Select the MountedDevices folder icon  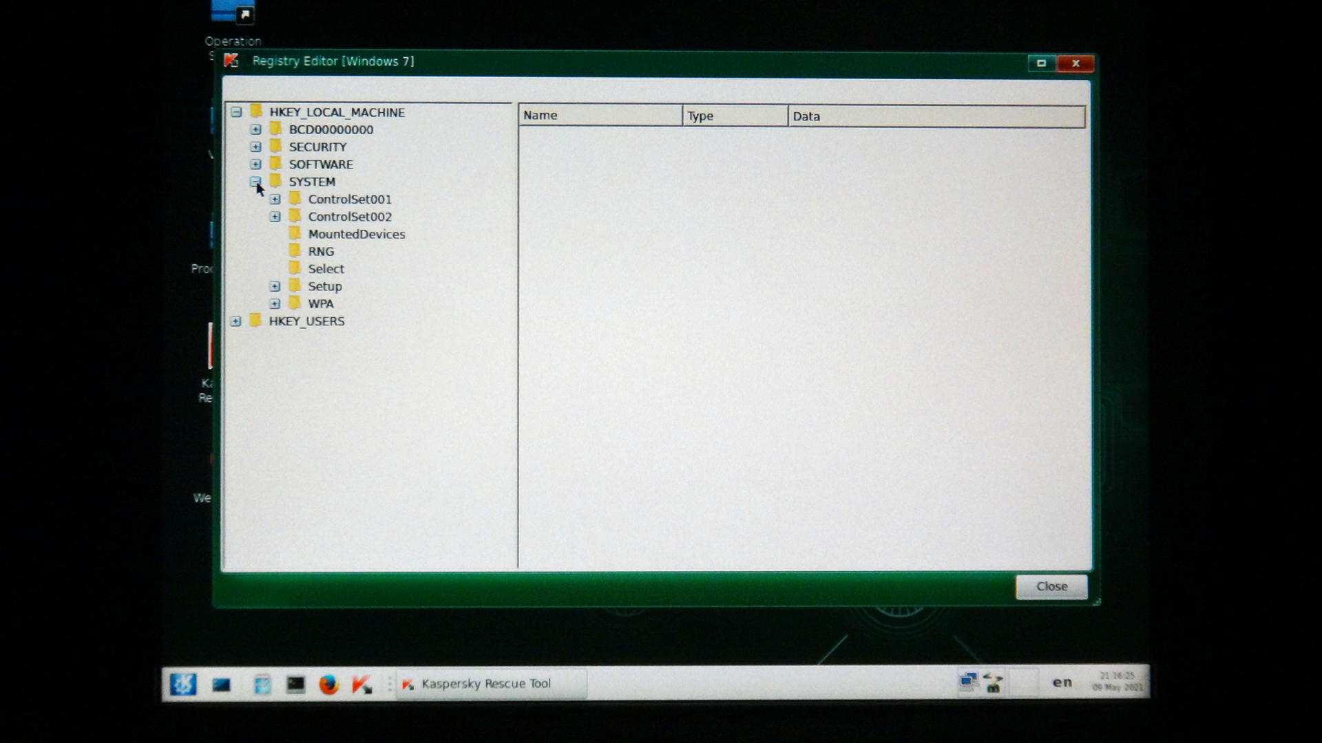(295, 233)
